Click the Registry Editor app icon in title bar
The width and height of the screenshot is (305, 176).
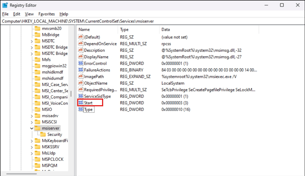pos(5,5)
